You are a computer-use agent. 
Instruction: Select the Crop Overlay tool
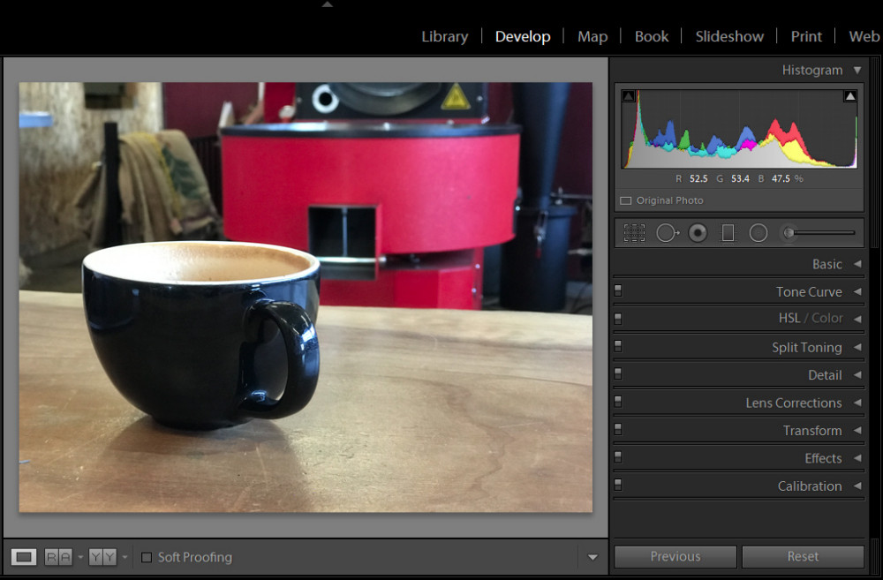[634, 232]
